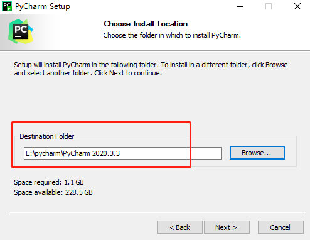Click the "Space available: 228.5 GB" text
The image size is (310, 240).
53,192
